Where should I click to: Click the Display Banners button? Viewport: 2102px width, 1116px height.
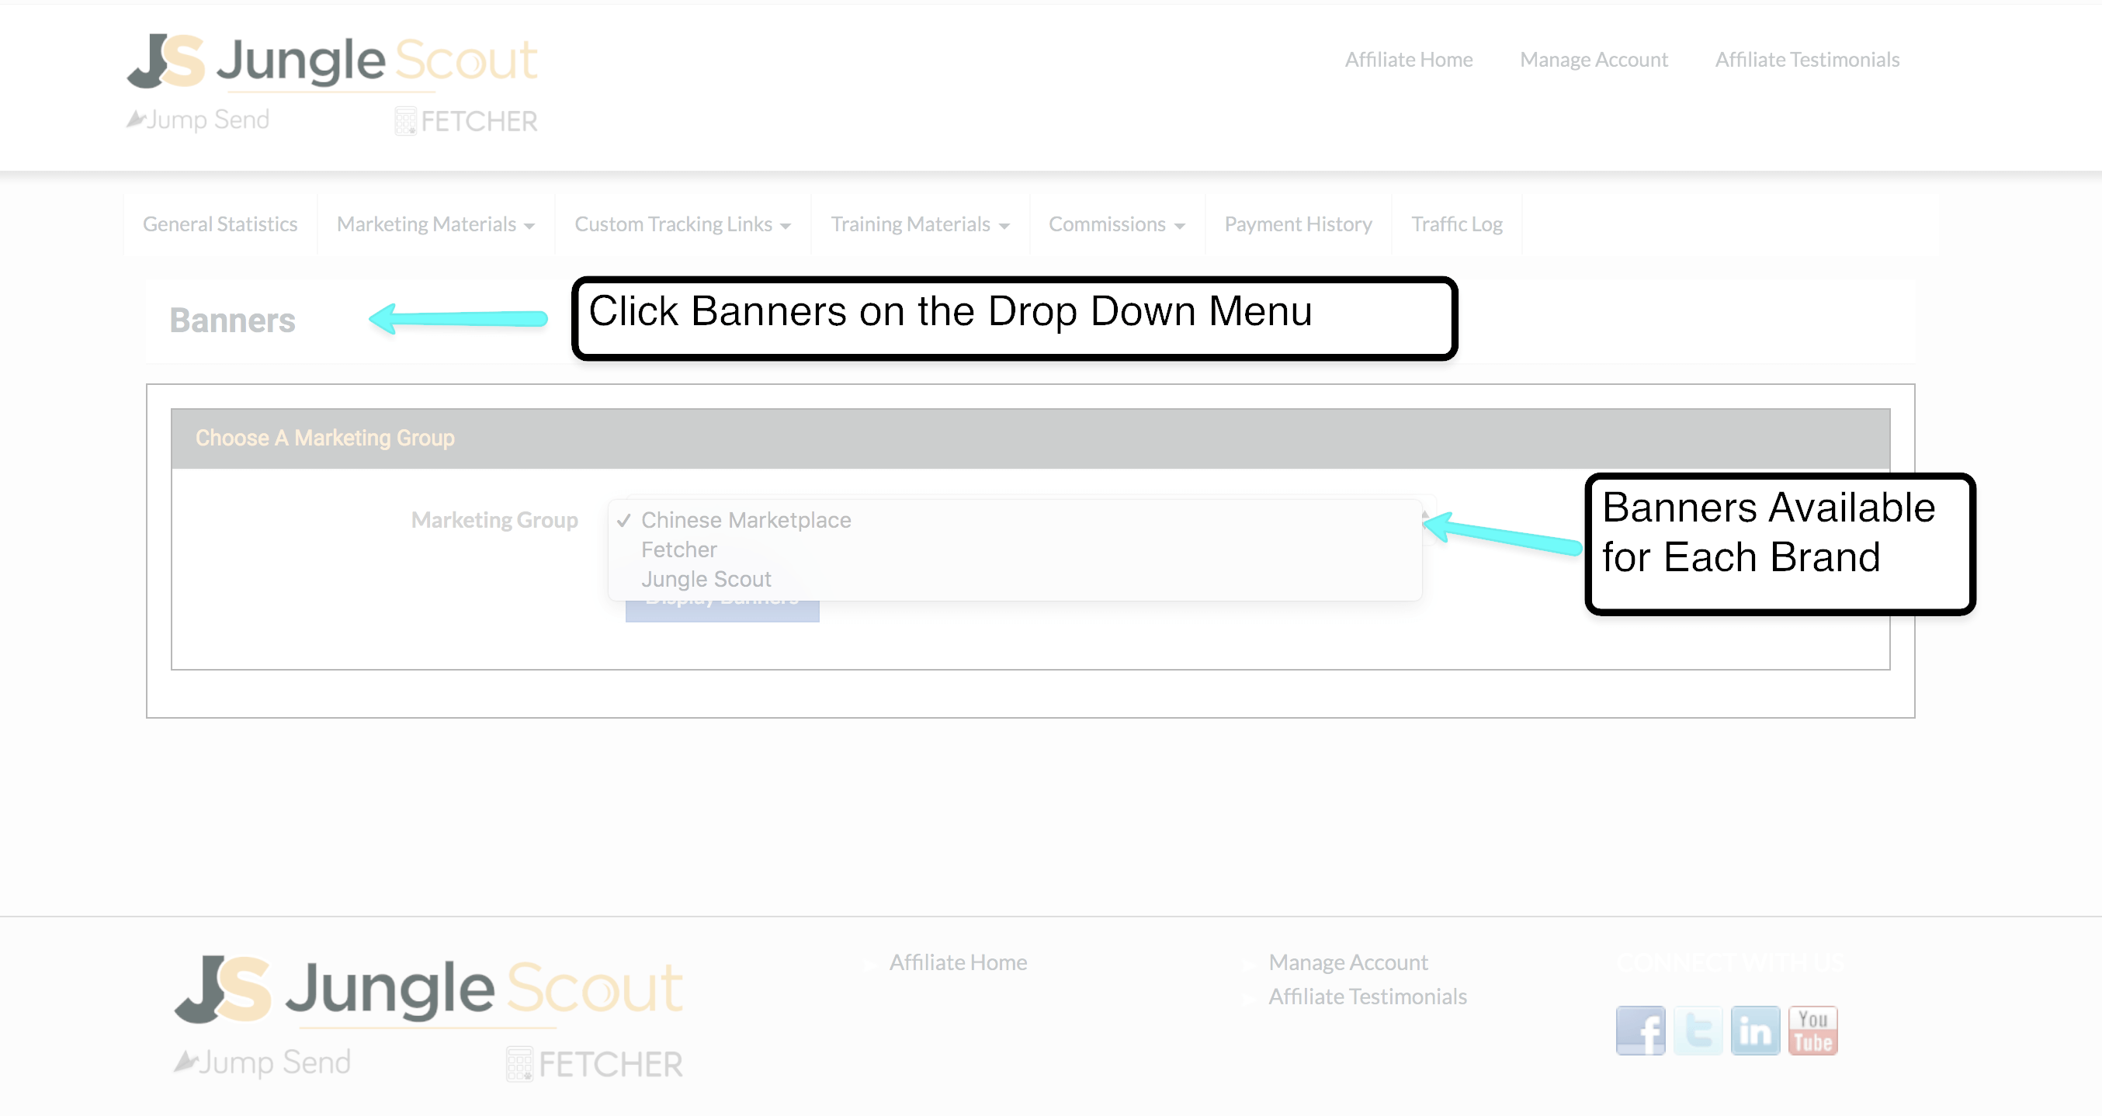722,610
